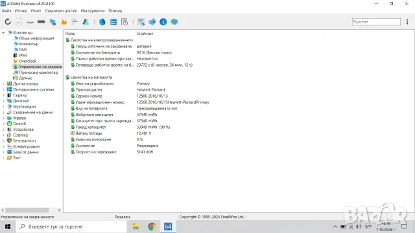Open the Отдалечен достъп menu
This screenshot has height=233, width=415.
tap(61, 11)
